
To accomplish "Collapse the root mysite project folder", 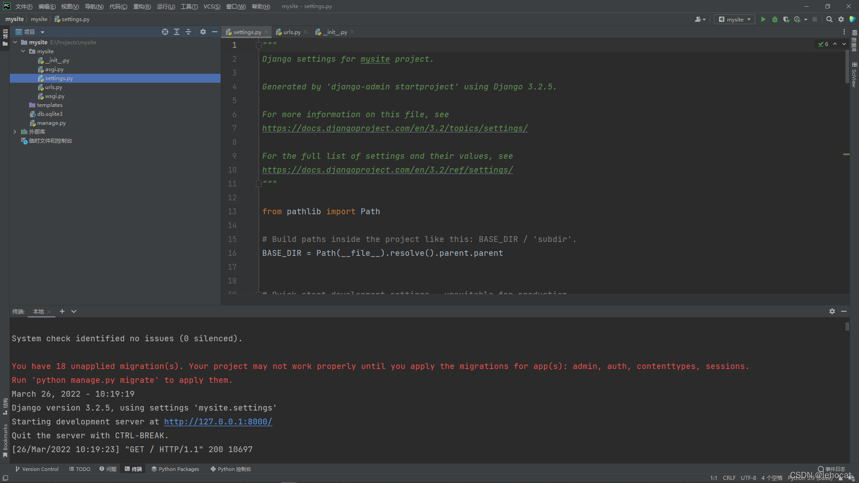I will point(15,42).
